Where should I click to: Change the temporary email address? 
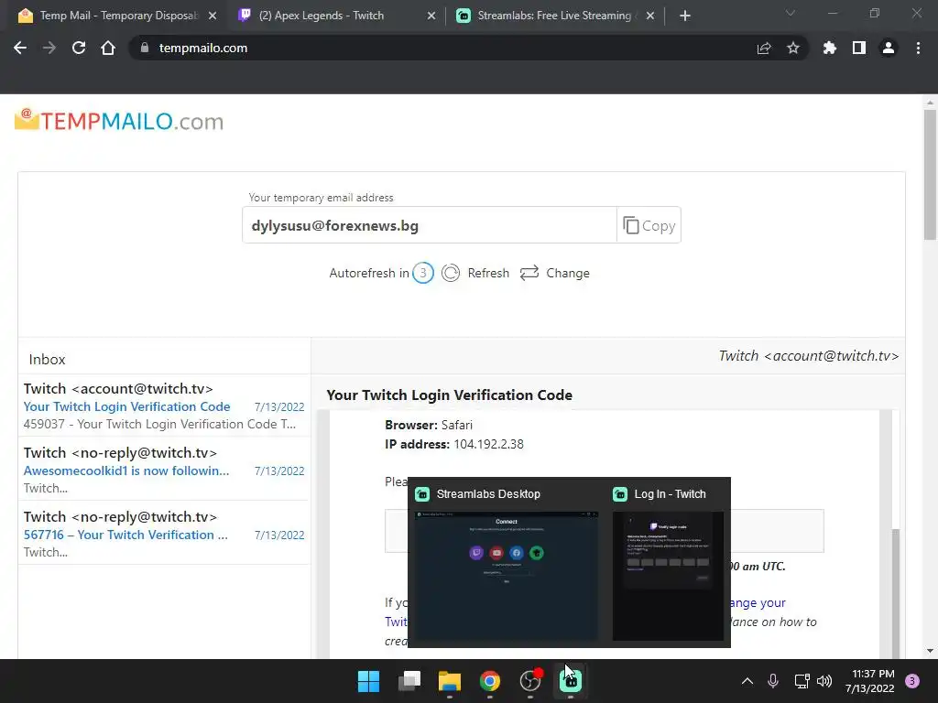coord(554,273)
